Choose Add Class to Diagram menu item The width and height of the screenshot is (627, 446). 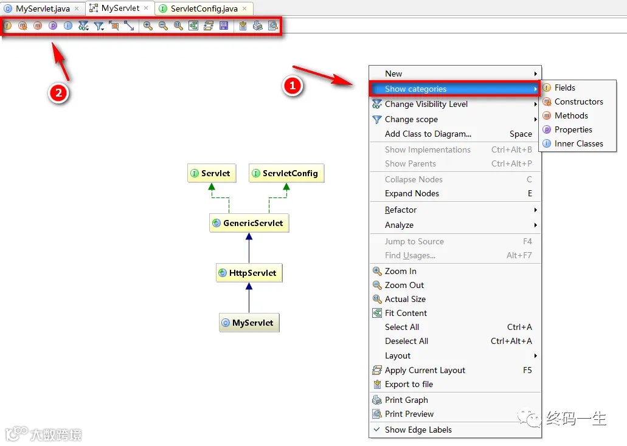point(455,134)
